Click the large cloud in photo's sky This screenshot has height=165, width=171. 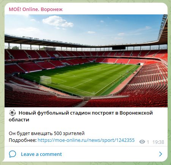point(58,22)
